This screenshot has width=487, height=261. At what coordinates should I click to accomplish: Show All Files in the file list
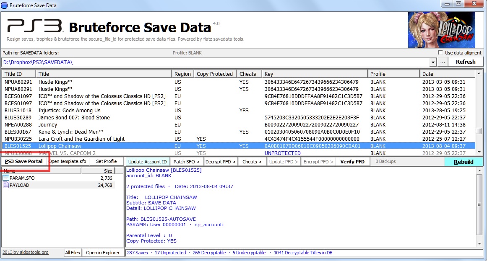pos(73,253)
